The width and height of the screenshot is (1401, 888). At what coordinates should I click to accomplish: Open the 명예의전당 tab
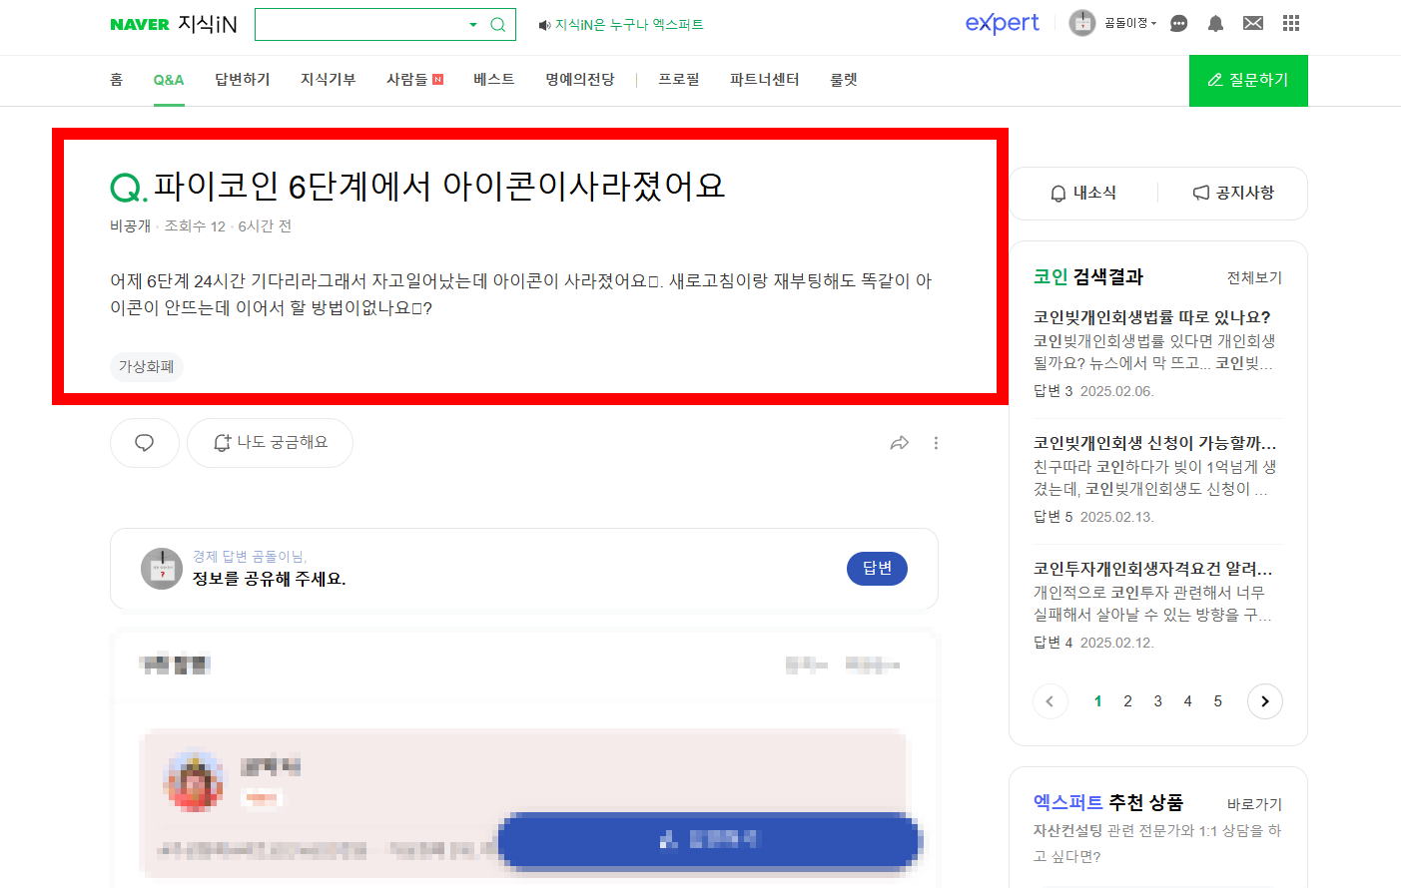click(x=580, y=80)
